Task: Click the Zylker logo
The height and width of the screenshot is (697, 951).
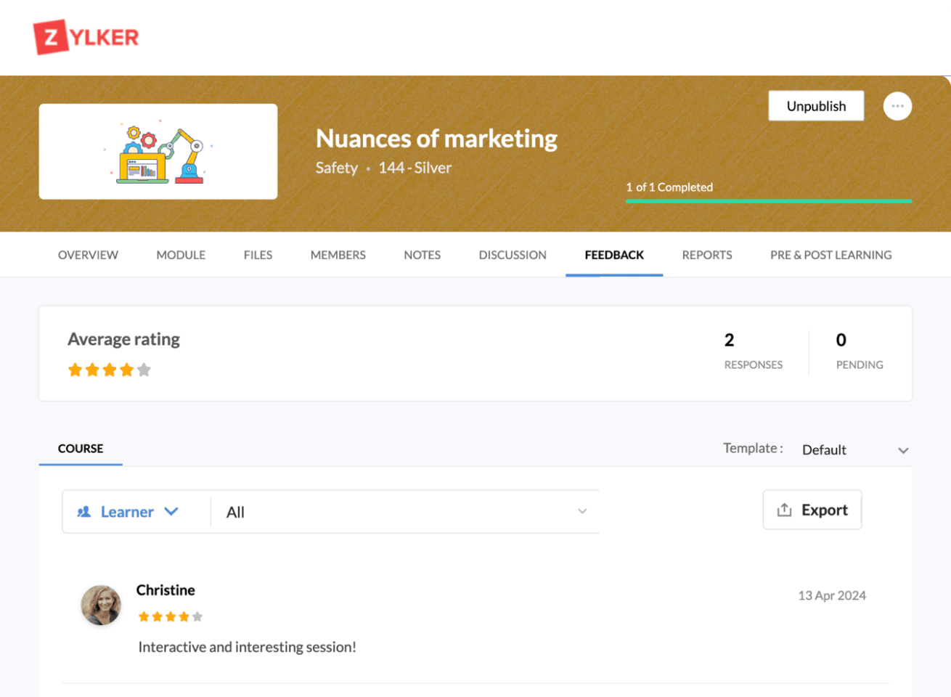Action: 86,37
